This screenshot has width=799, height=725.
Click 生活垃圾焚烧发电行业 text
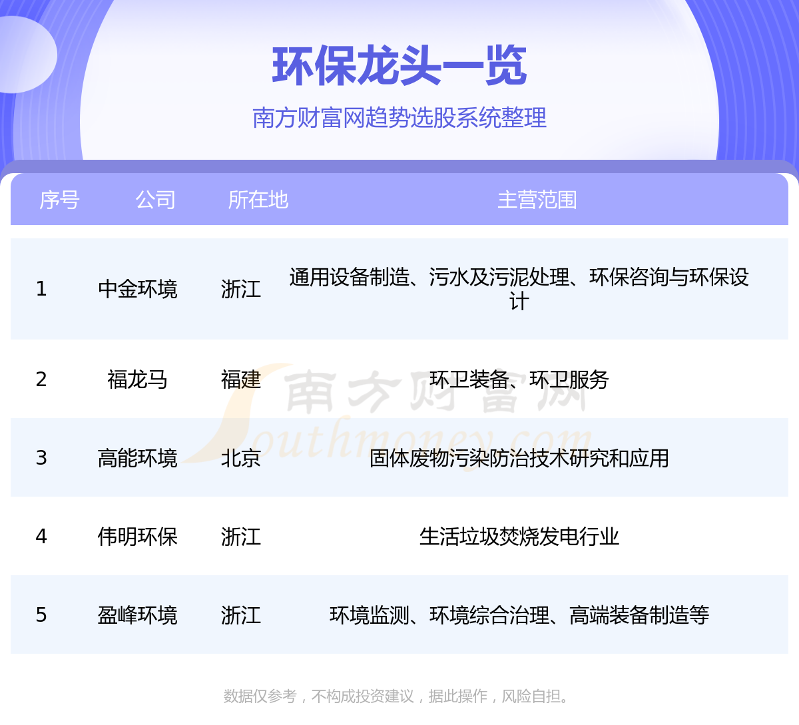[x=519, y=537]
